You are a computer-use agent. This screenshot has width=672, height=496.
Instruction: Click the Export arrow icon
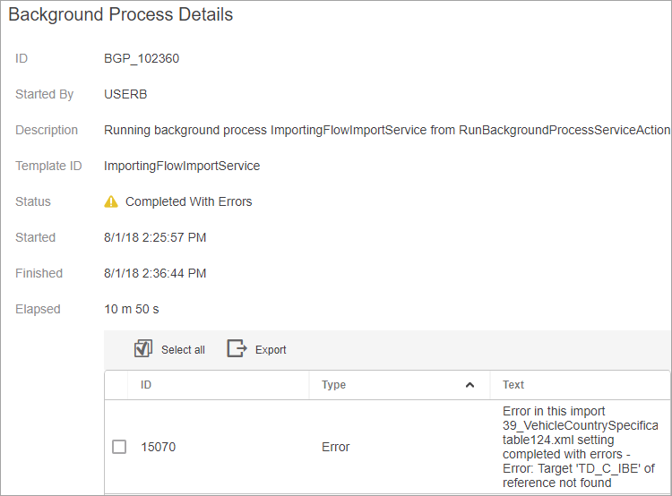(237, 349)
